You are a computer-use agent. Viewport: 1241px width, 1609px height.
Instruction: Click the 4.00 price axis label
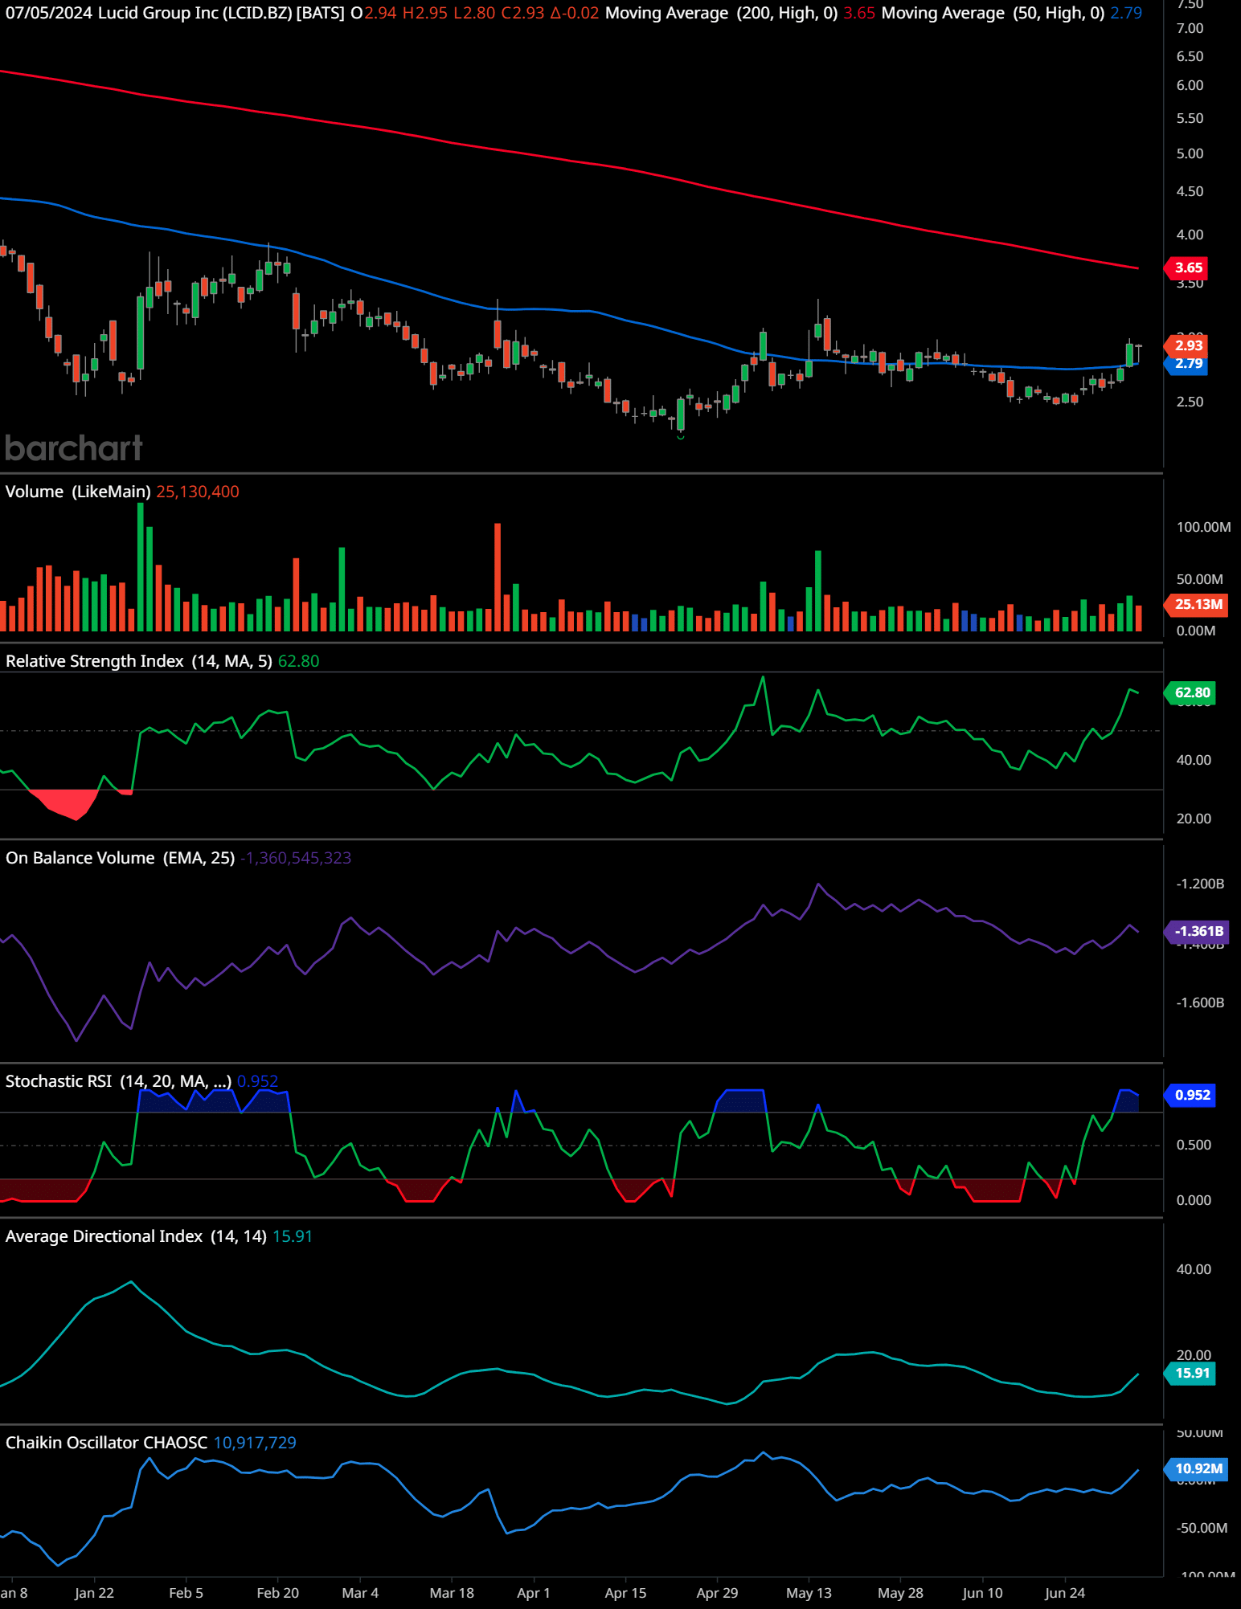1190,235
